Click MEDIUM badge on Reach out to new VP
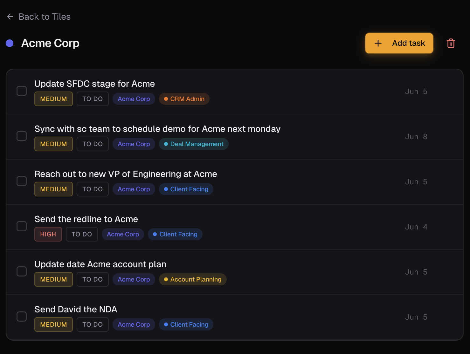The width and height of the screenshot is (470, 354). (x=53, y=189)
